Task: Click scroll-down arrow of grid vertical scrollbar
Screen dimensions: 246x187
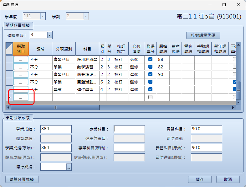Action: pos(238,102)
